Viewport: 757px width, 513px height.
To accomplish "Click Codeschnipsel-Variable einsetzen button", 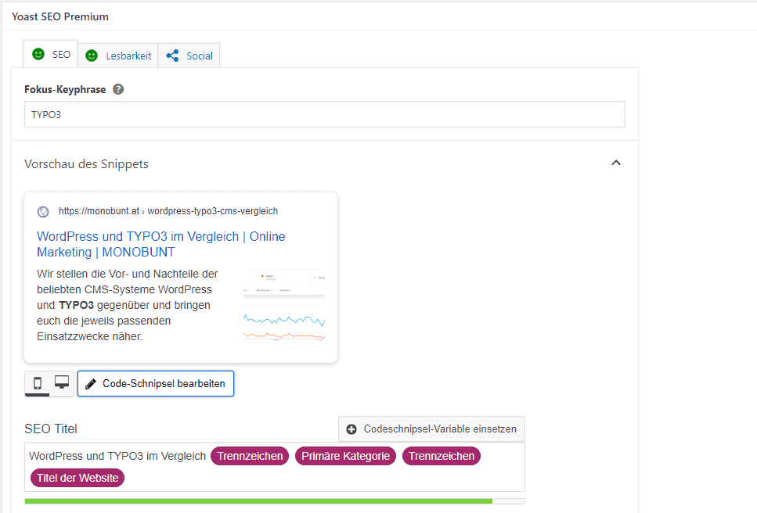I will pyautogui.click(x=431, y=429).
